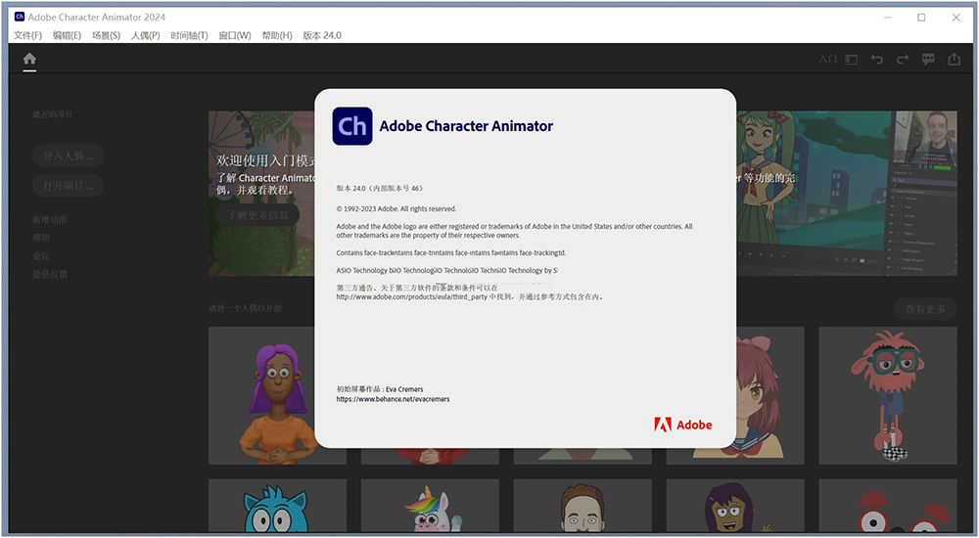Click the 导入人偶 button
Screen dimensions: 979x538
tap(69, 156)
